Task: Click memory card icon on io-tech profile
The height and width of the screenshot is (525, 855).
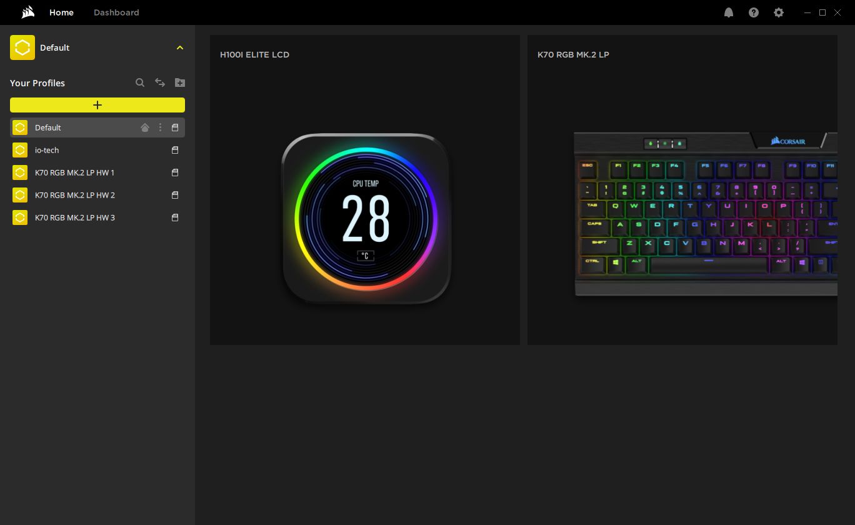Action: pos(175,150)
